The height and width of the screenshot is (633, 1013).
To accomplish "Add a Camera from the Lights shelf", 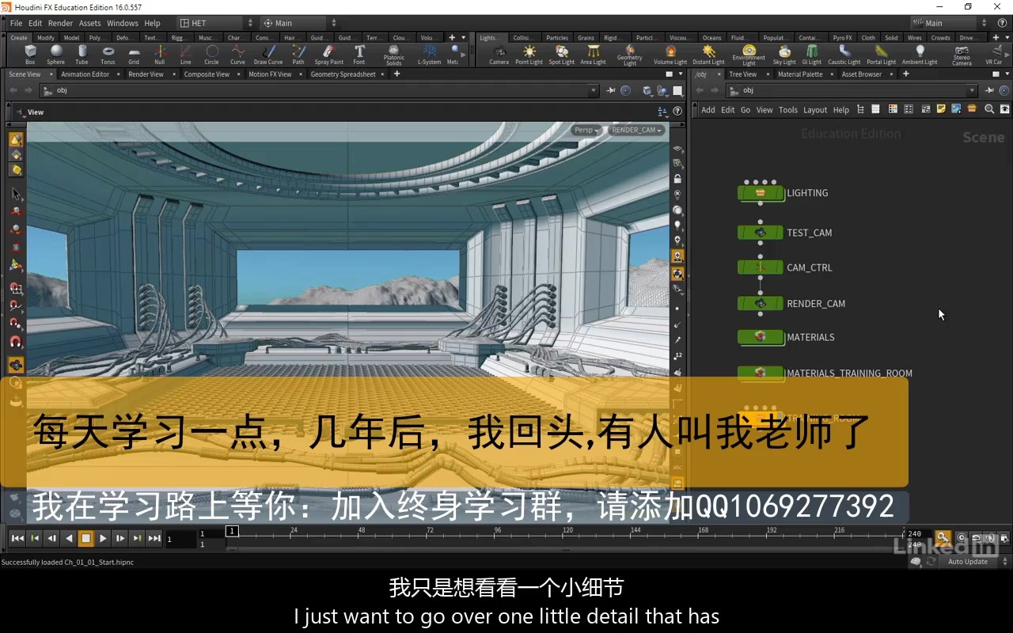I will [x=499, y=55].
